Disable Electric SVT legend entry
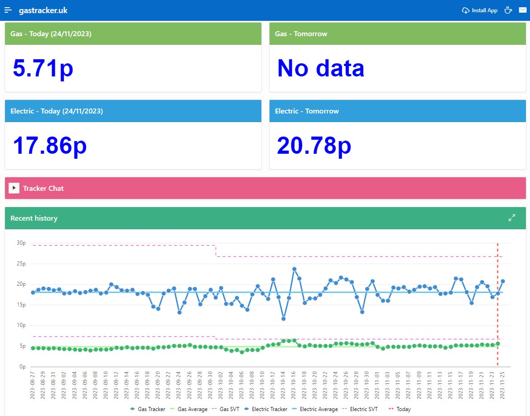 tap(360, 409)
